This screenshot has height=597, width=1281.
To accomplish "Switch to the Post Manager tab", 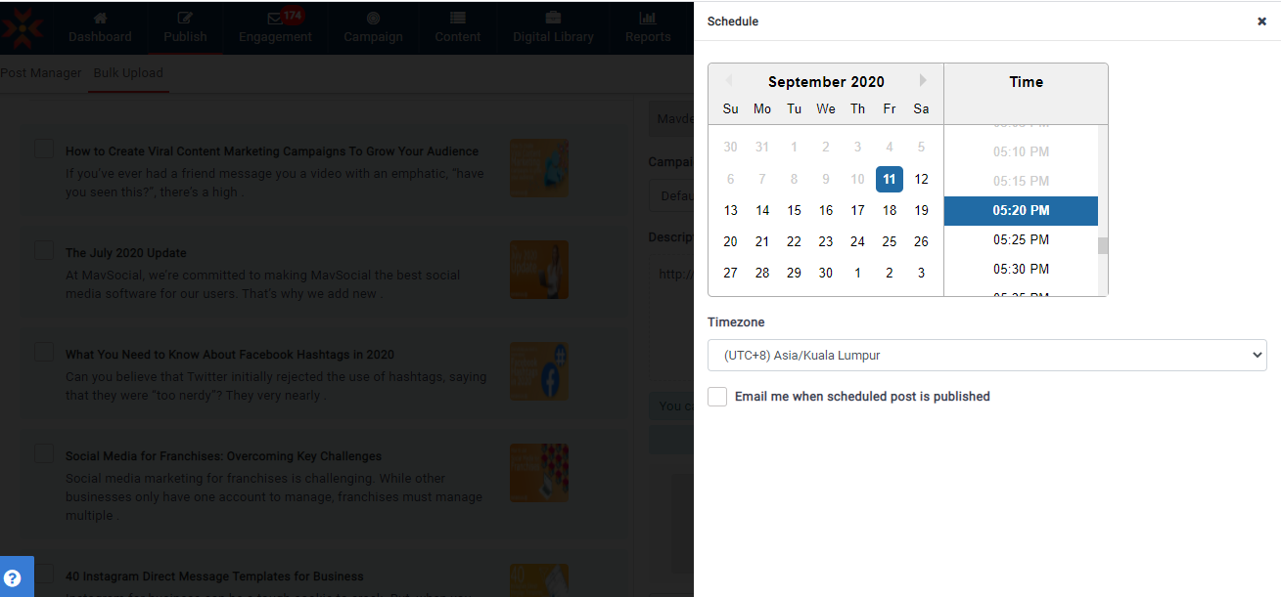I will coord(40,73).
